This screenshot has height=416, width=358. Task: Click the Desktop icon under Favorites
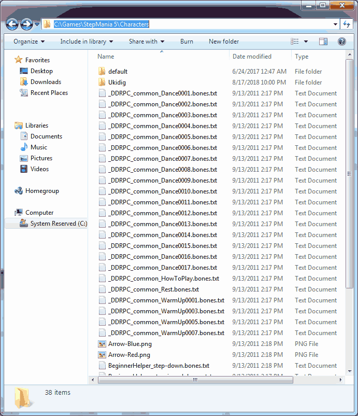click(x=24, y=71)
